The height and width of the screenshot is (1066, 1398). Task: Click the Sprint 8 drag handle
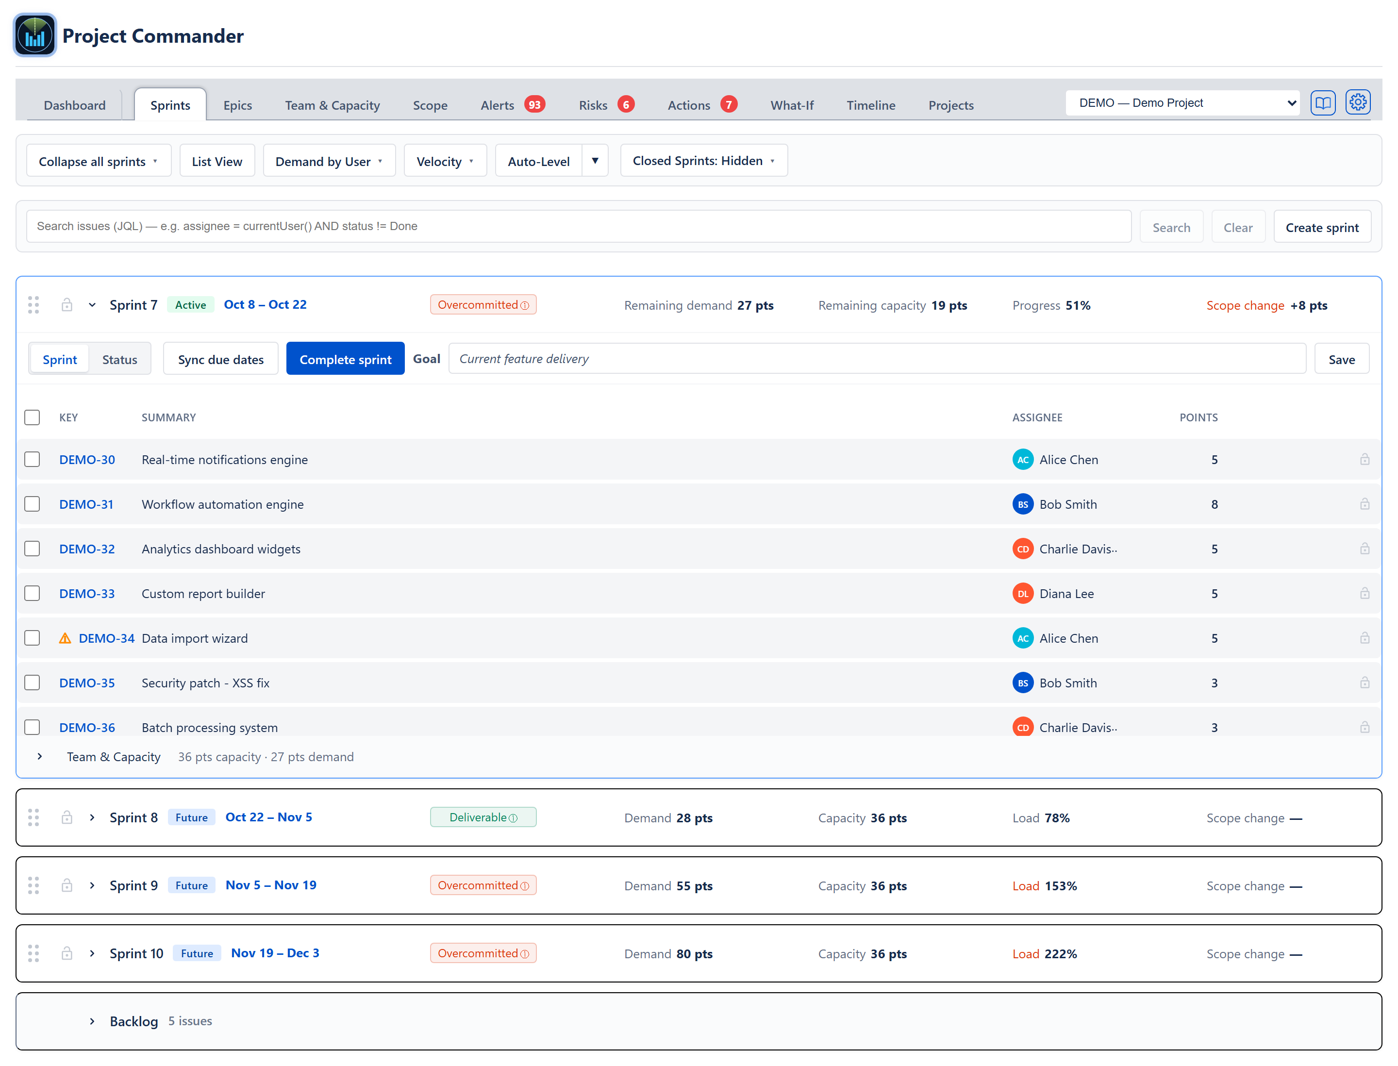click(33, 818)
